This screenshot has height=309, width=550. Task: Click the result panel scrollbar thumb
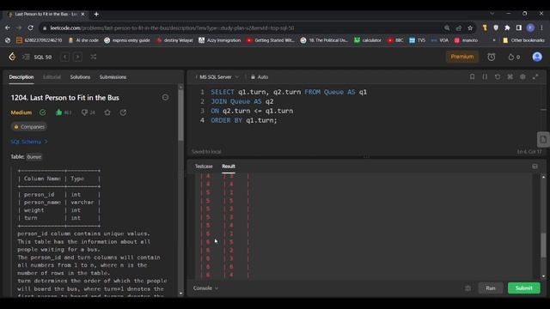click(x=543, y=245)
